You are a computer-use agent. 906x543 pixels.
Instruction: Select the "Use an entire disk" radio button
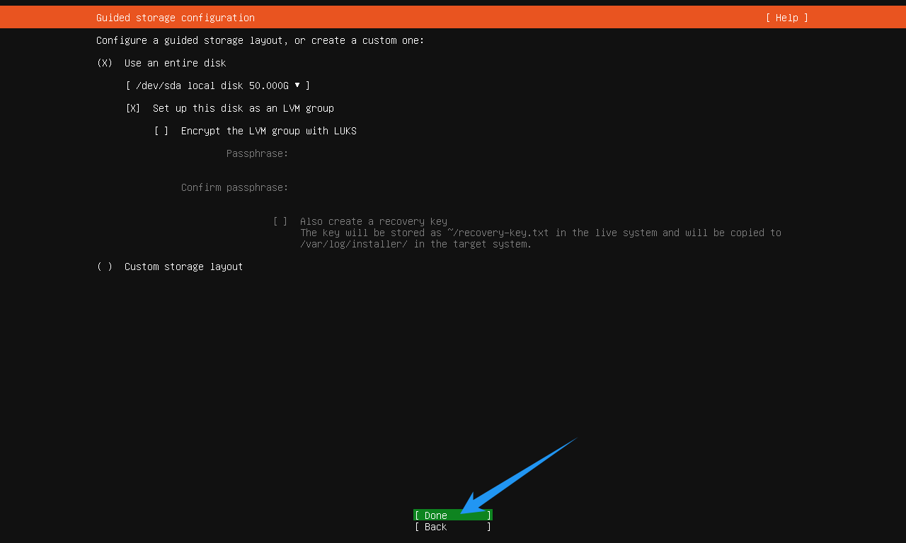pos(105,63)
